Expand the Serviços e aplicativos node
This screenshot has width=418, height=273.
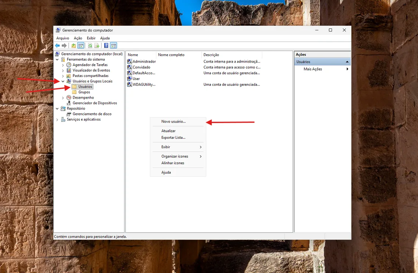click(x=57, y=120)
